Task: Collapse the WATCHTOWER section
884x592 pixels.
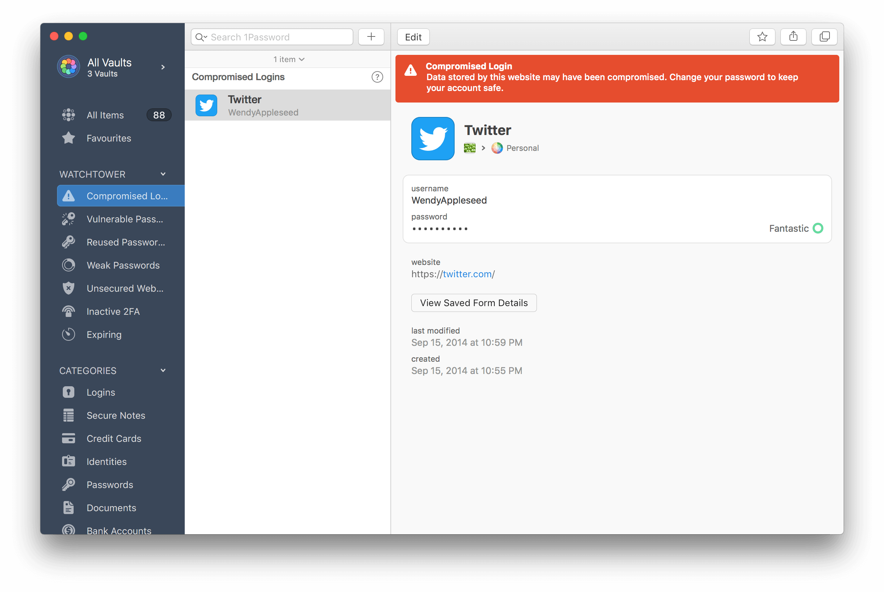Action: [163, 174]
